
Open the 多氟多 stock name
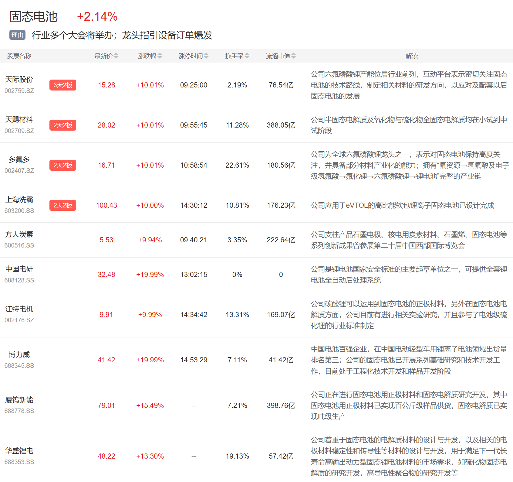[19, 159]
